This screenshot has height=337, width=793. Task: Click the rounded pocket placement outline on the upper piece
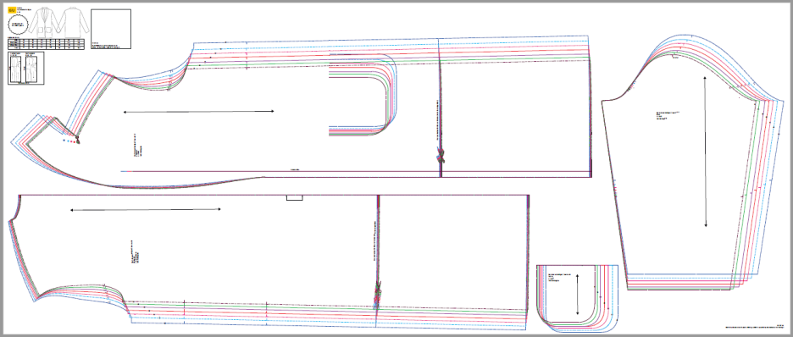coord(363,94)
